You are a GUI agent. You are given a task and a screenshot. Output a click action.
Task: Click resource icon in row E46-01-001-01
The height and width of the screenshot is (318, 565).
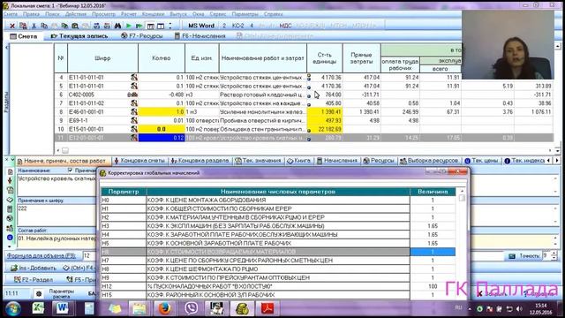(134, 112)
